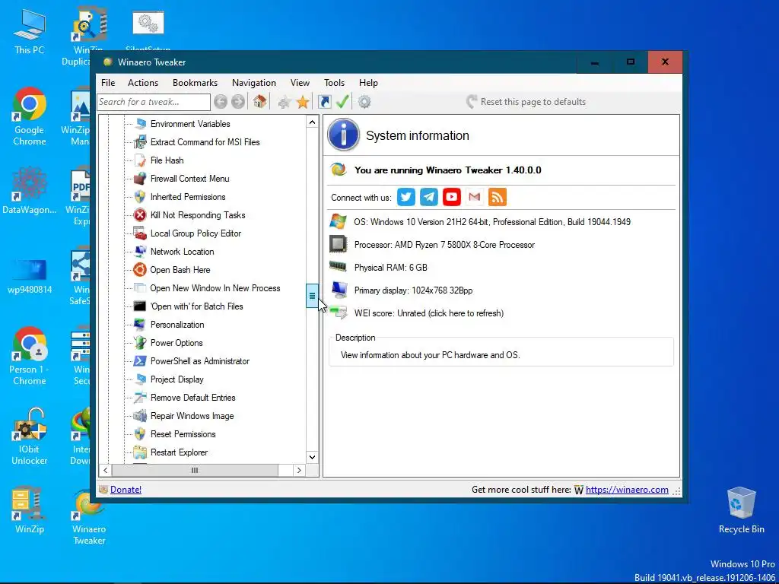
Task: Select Inherited Permissions in the tree
Action: [x=188, y=197]
